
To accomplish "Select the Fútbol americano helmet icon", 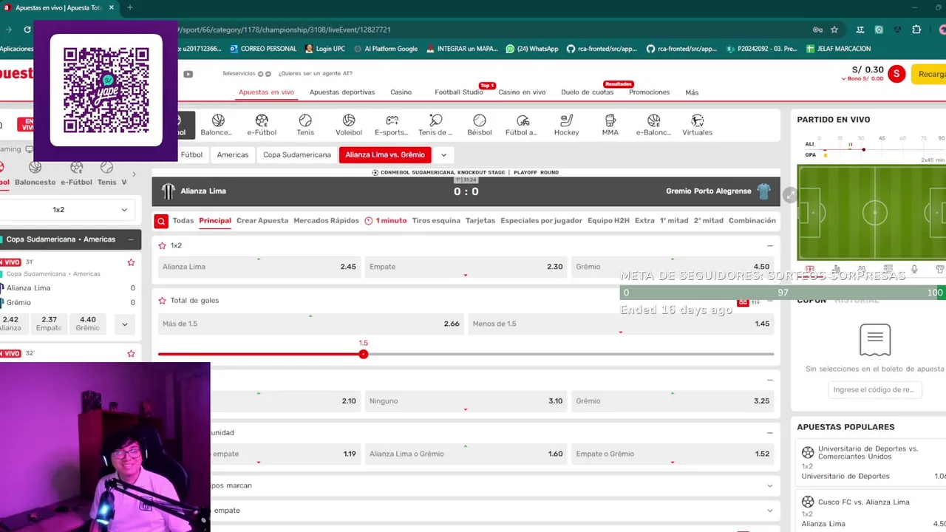I will point(523,120).
